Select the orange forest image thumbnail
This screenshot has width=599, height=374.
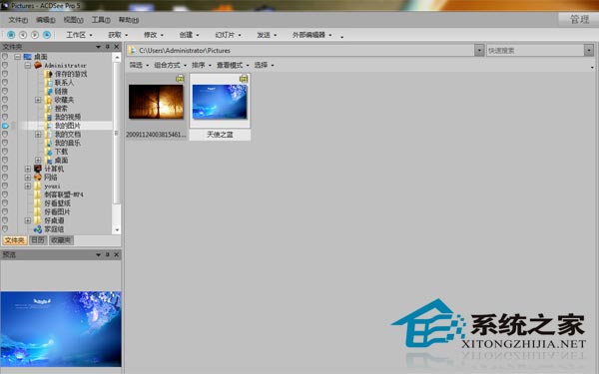(156, 102)
